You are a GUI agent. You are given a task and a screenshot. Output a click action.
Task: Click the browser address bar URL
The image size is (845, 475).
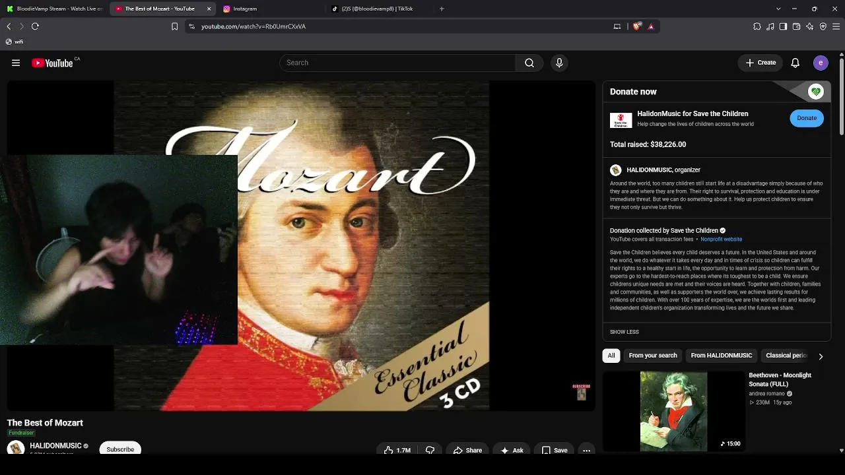pyautogui.click(x=253, y=26)
